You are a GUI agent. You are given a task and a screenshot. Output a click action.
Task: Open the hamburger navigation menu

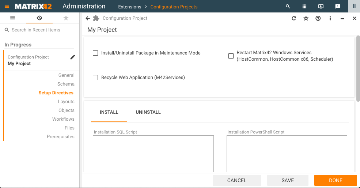(7, 7)
